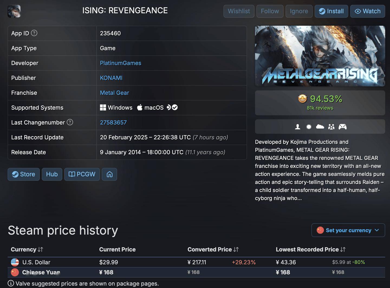This screenshot has height=288, width=390.
Task: Click the +29.23% price difference
Action: [244, 262]
